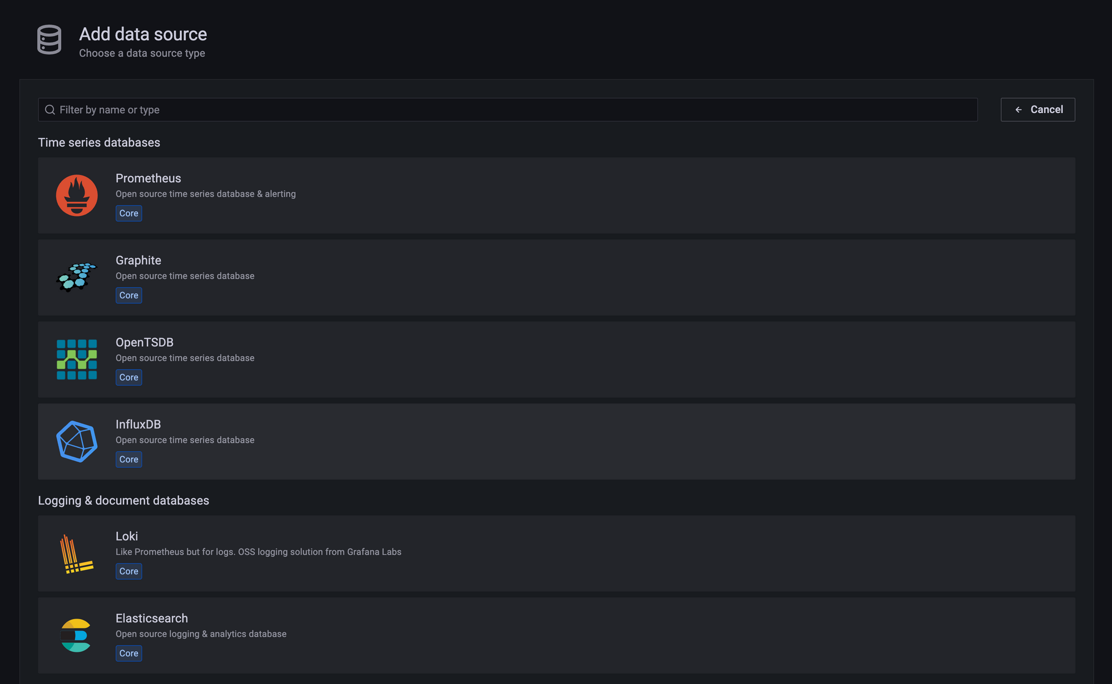Click the Core badge under InfluxDB
Screen dimensions: 1112x684
[129, 460]
